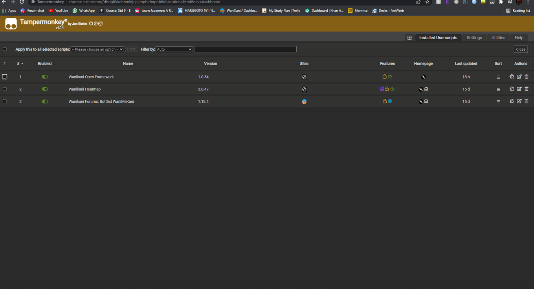Click the sort handle for Wanikani Open Framework
Viewport: 534px width, 289px height.
498,77
